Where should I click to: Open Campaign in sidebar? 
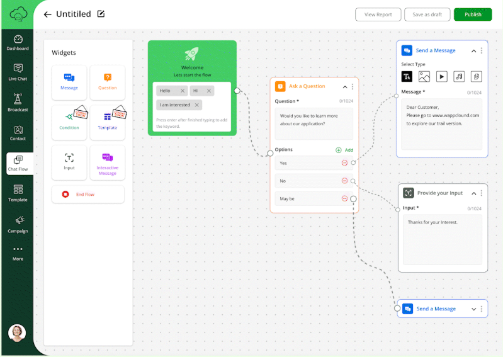click(x=18, y=224)
